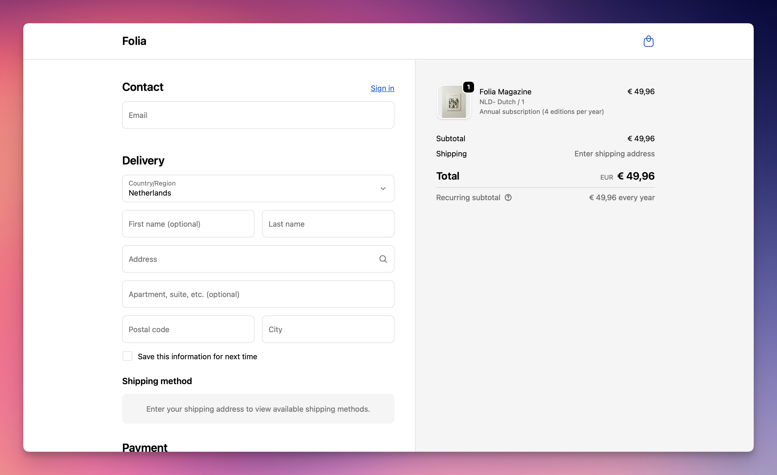Click the Recurring subtotal label
The image size is (777, 475).
[x=468, y=197]
